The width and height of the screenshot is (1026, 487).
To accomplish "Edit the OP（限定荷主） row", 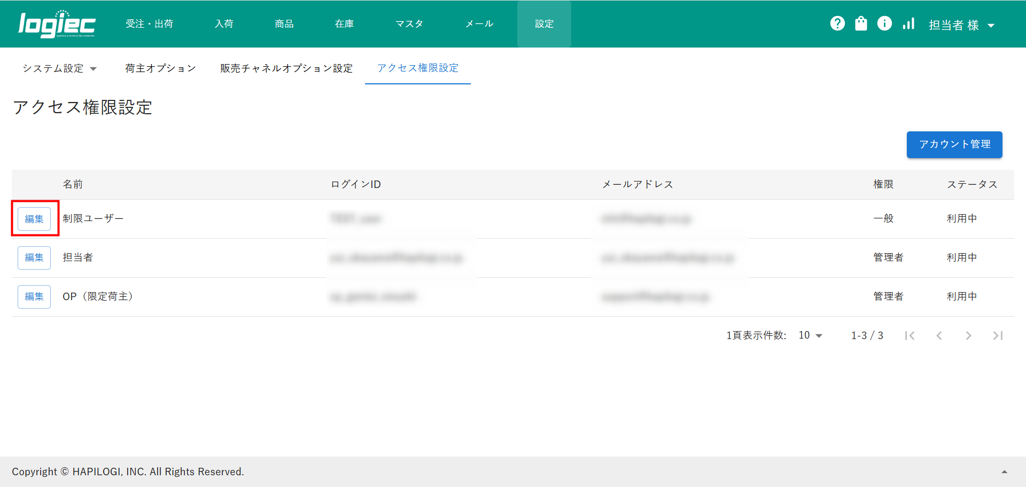I will [x=34, y=297].
